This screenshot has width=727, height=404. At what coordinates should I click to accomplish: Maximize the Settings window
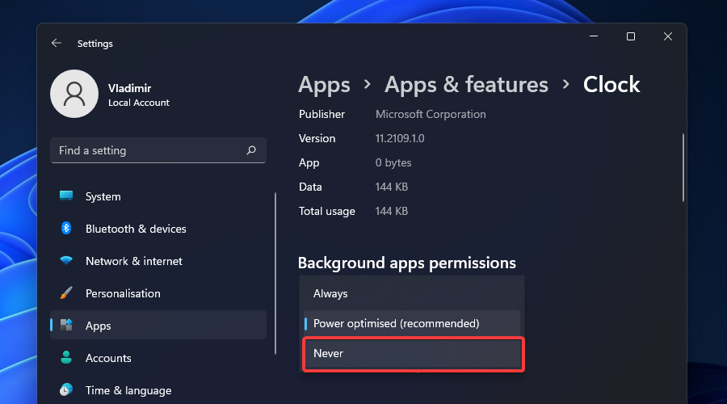tap(631, 36)
